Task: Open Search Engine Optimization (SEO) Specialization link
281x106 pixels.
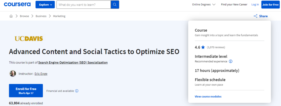Action: (x=73, y=62)
